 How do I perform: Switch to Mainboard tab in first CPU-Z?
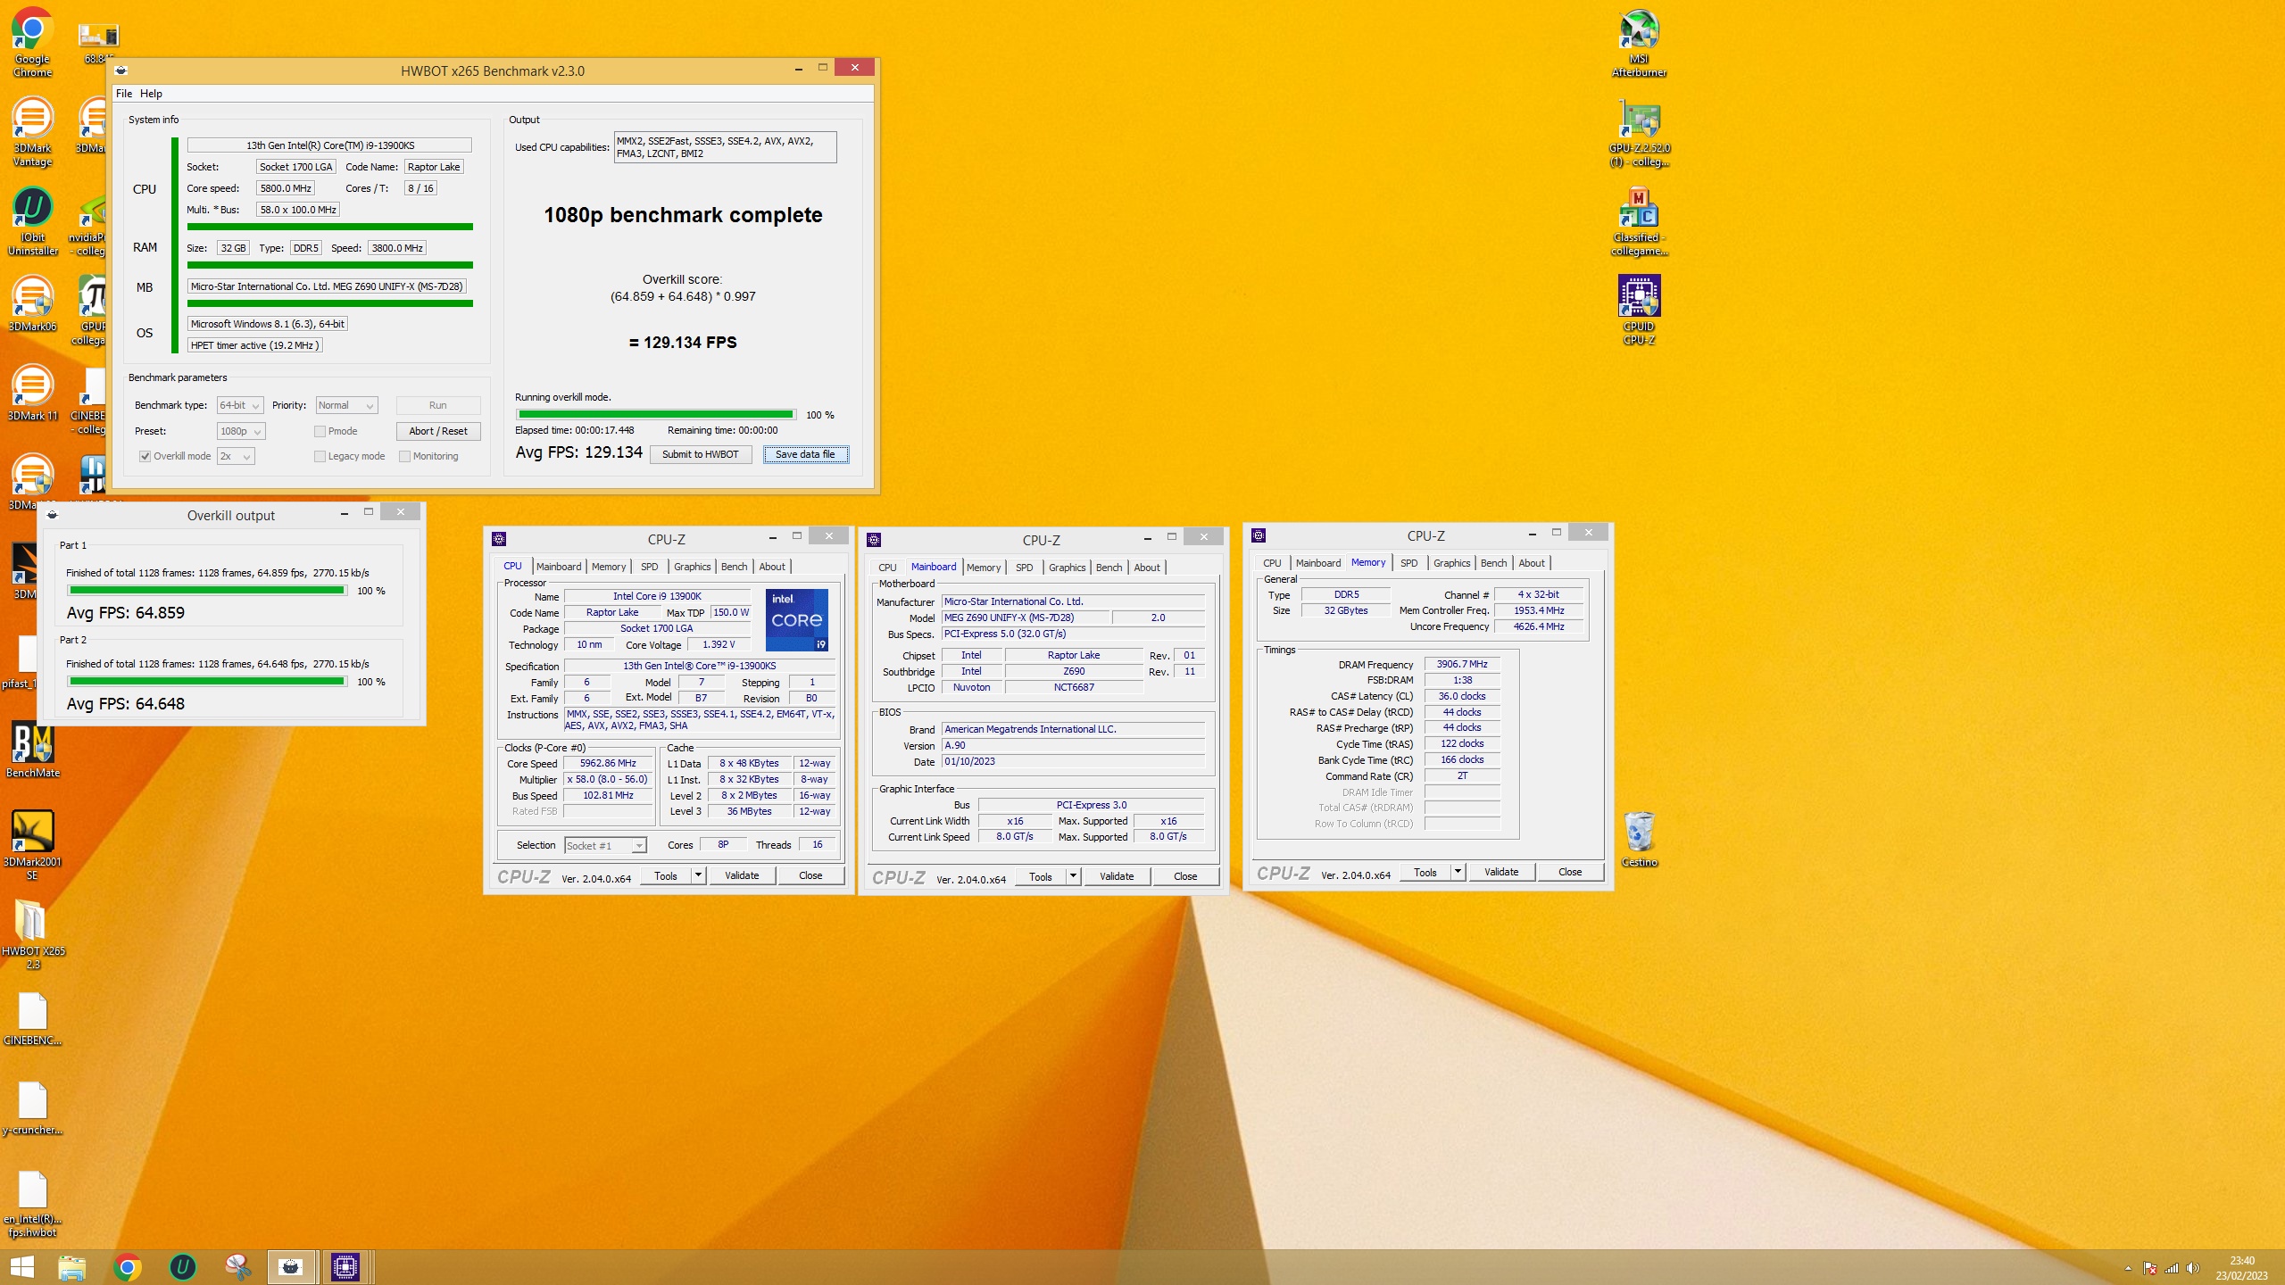(x=559, y=567)
